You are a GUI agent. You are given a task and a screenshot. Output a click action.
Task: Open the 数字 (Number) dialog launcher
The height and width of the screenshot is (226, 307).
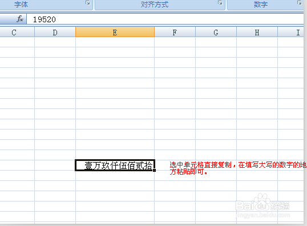300,3
